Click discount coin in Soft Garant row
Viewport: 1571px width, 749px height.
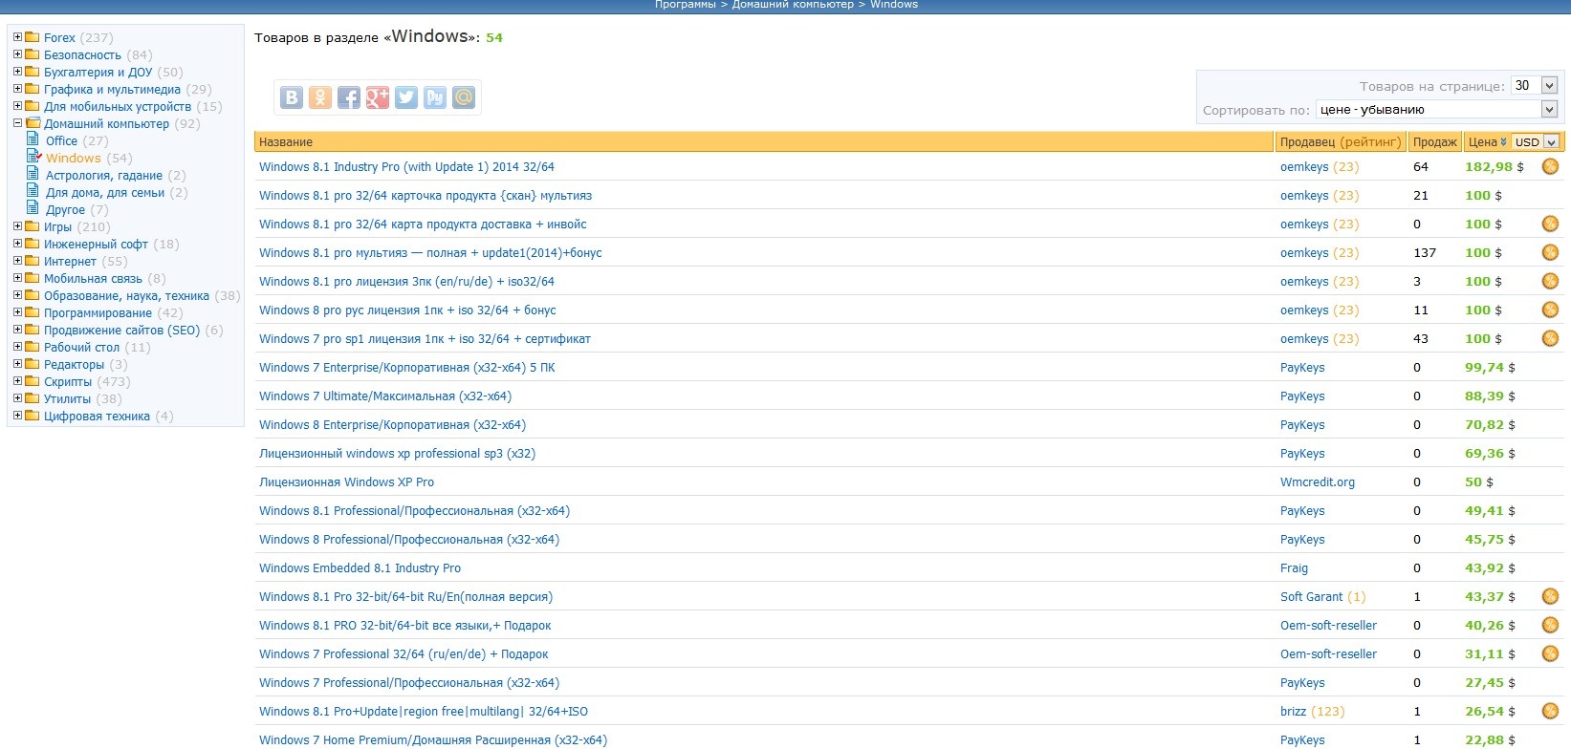point(1550,596)
